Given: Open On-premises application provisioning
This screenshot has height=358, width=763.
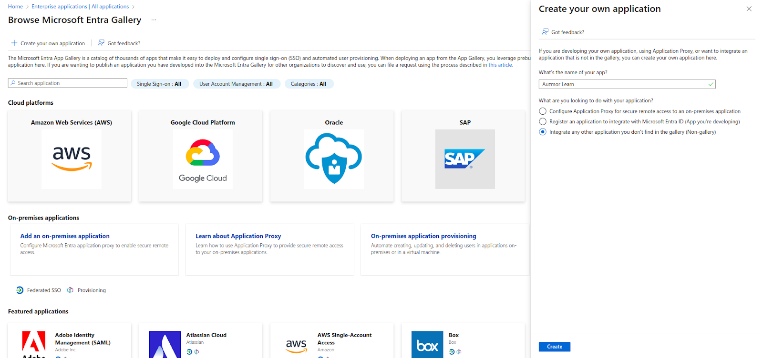Looking at the screenshot, I should 423,236.
